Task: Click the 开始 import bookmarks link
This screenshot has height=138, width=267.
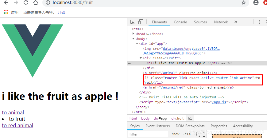Action: [x=61, y=13]
